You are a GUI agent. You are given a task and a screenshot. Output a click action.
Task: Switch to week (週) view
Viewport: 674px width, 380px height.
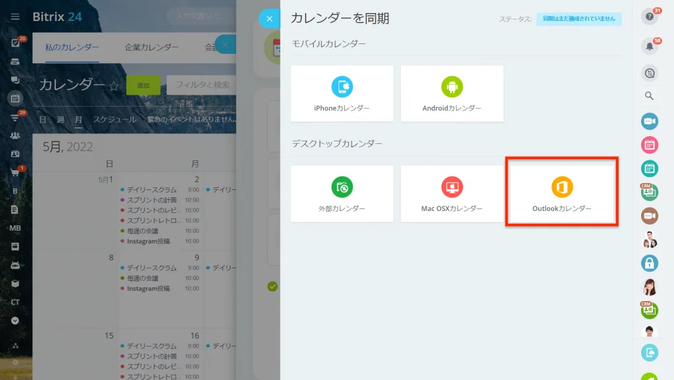coord(61,120)
